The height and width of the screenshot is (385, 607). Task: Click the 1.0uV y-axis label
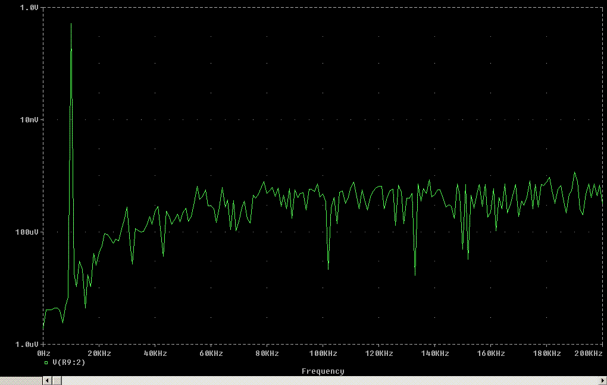click(27, 345)
